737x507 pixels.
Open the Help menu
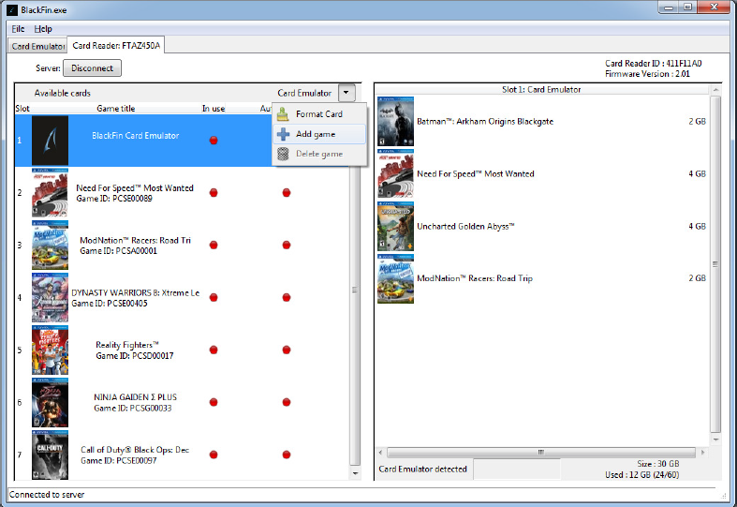coord(43,29)
